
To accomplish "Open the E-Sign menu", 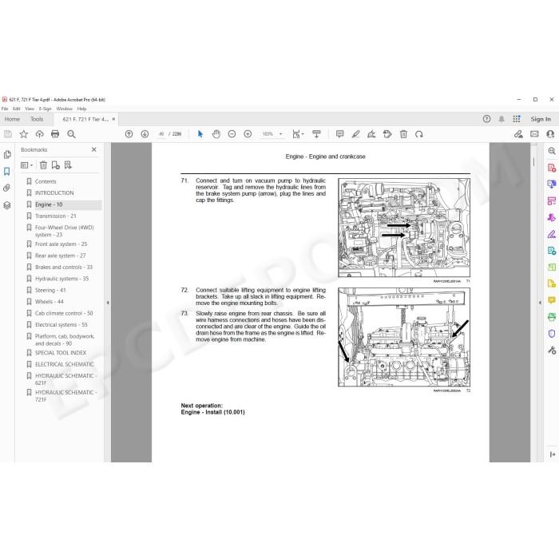I will click(x=45, y=109).
